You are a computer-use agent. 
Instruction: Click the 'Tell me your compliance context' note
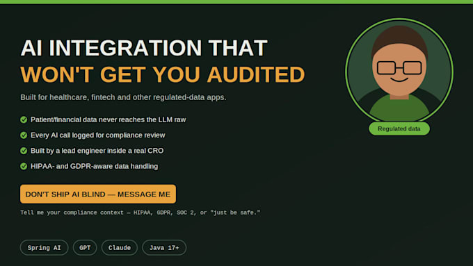coord(140,213)
